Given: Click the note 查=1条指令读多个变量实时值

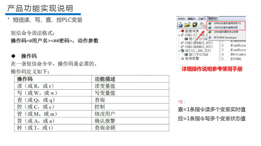Looking at the screenshot, I should pyautogui.click(x=212, y=109).
